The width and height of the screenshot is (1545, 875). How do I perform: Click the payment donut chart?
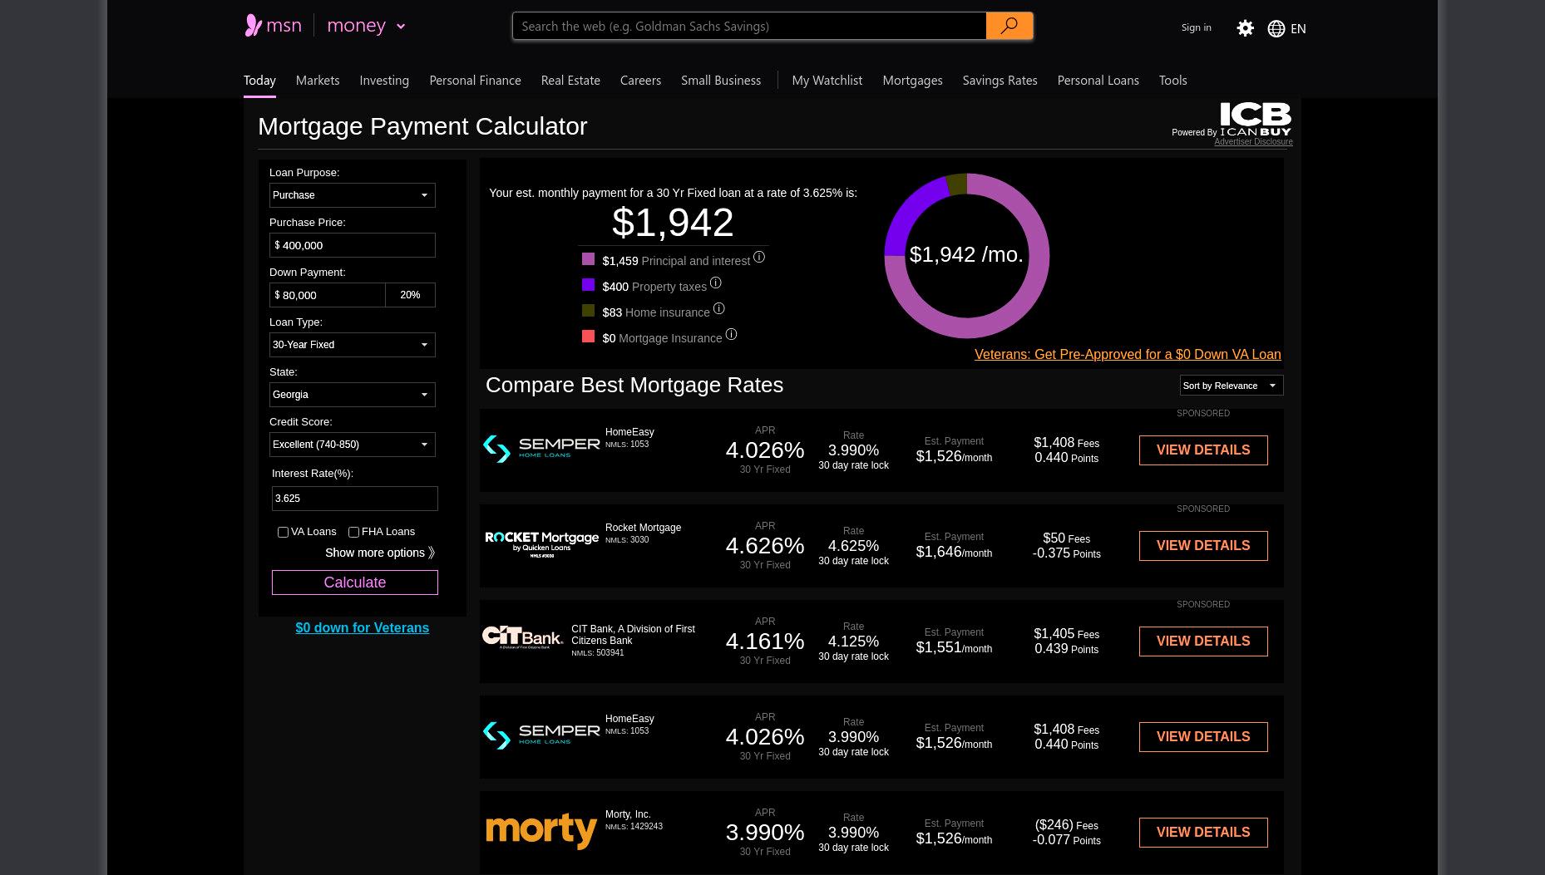(966, 256)
